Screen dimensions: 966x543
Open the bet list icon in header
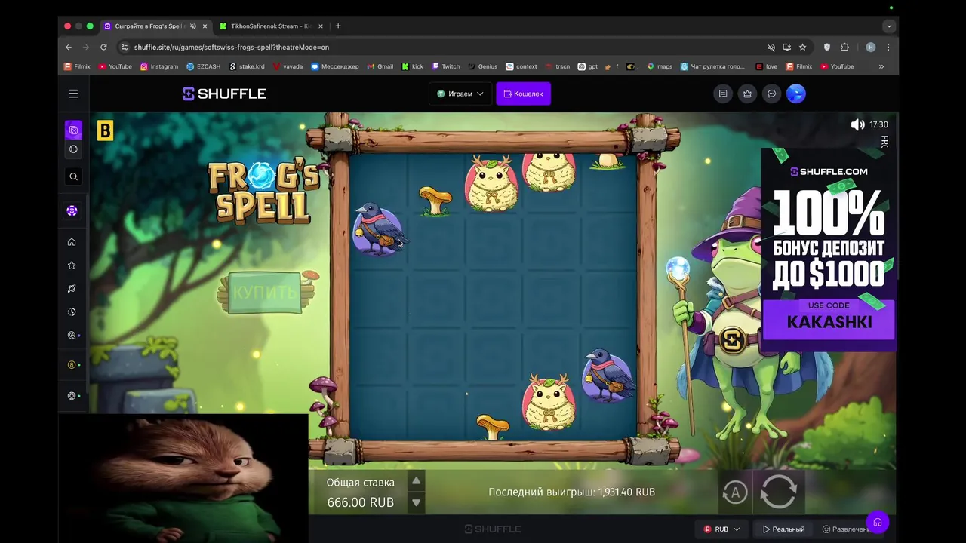tap(723, 94)
